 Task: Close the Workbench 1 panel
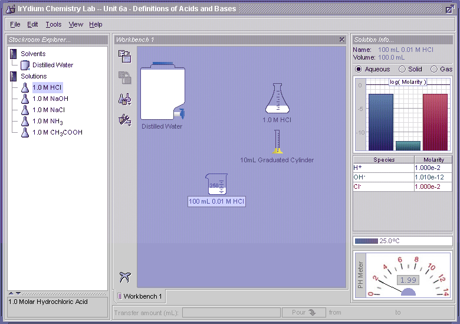click(341, 40)
